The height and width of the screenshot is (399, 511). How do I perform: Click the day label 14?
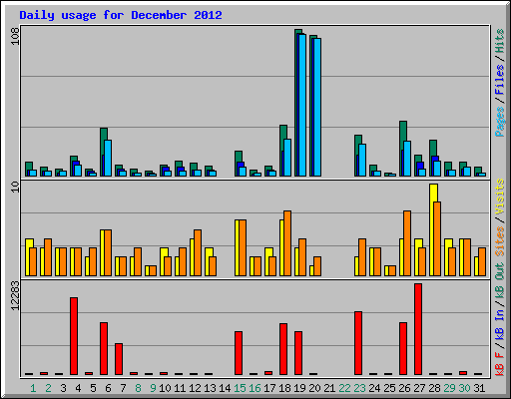(225, 388)
